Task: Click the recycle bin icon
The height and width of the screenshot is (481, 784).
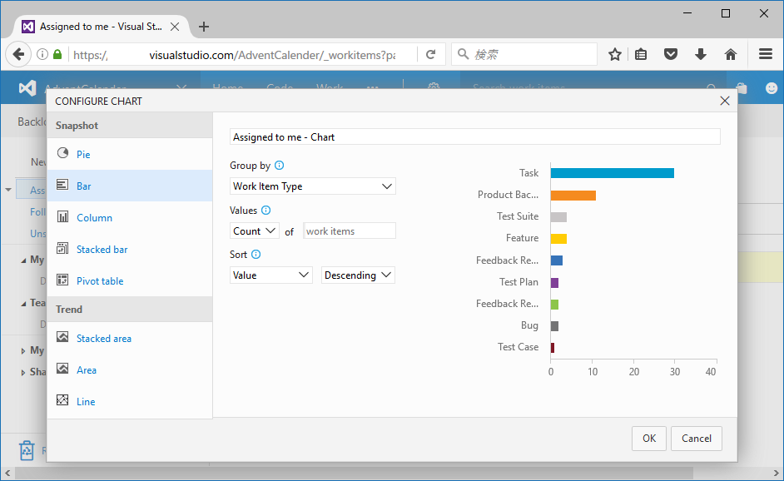Action: (27, 450)
